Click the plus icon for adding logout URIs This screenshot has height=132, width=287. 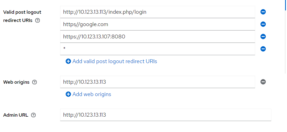tap(68, 61)
